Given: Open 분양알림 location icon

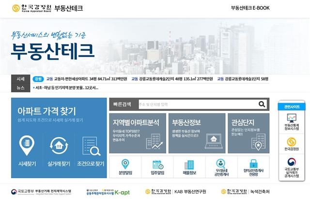Looking at the screenshot, I should coord(125,165).
